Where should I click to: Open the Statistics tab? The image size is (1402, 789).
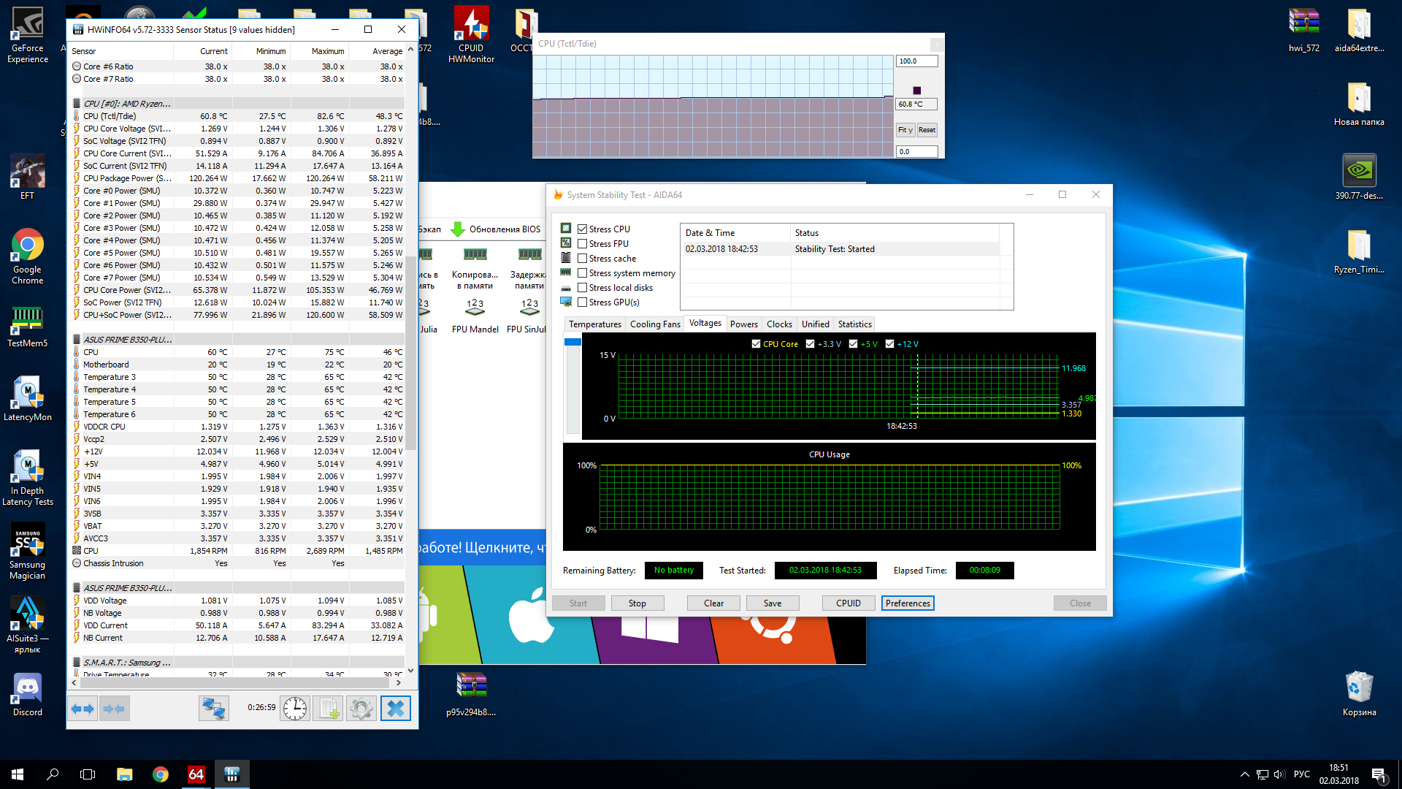(854, 324)
